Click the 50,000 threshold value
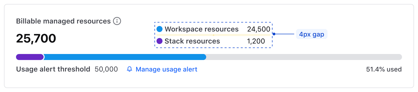 [106, 69]
